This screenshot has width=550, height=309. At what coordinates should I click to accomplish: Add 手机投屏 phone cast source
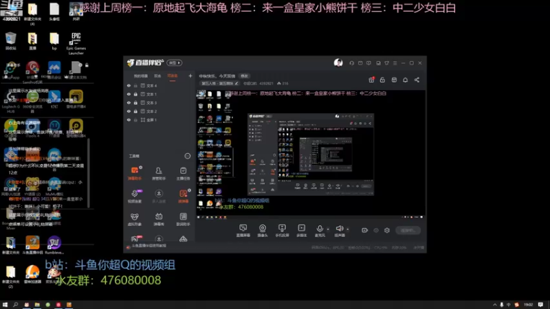point(282,231)
